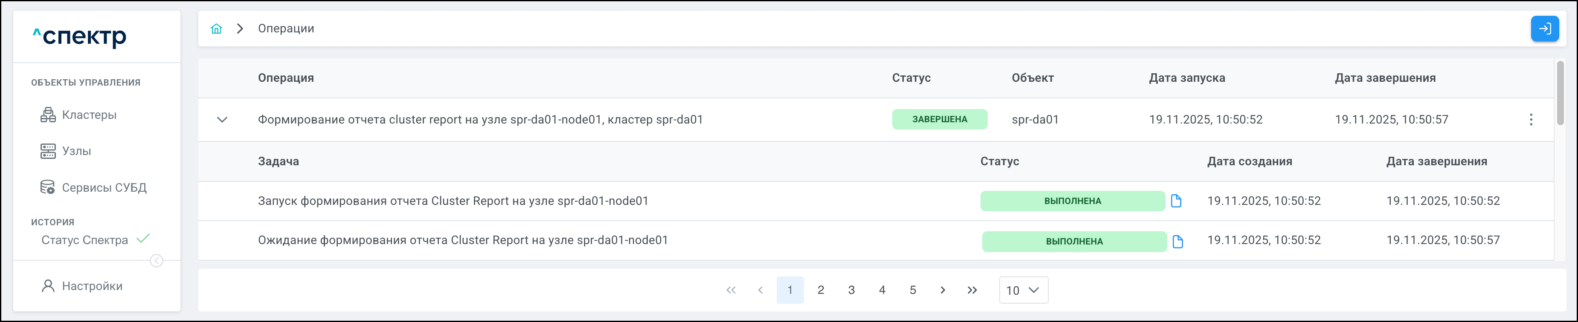
Task: Click the vertical scrollbar of the operations table
Action: click(1560, 93)
